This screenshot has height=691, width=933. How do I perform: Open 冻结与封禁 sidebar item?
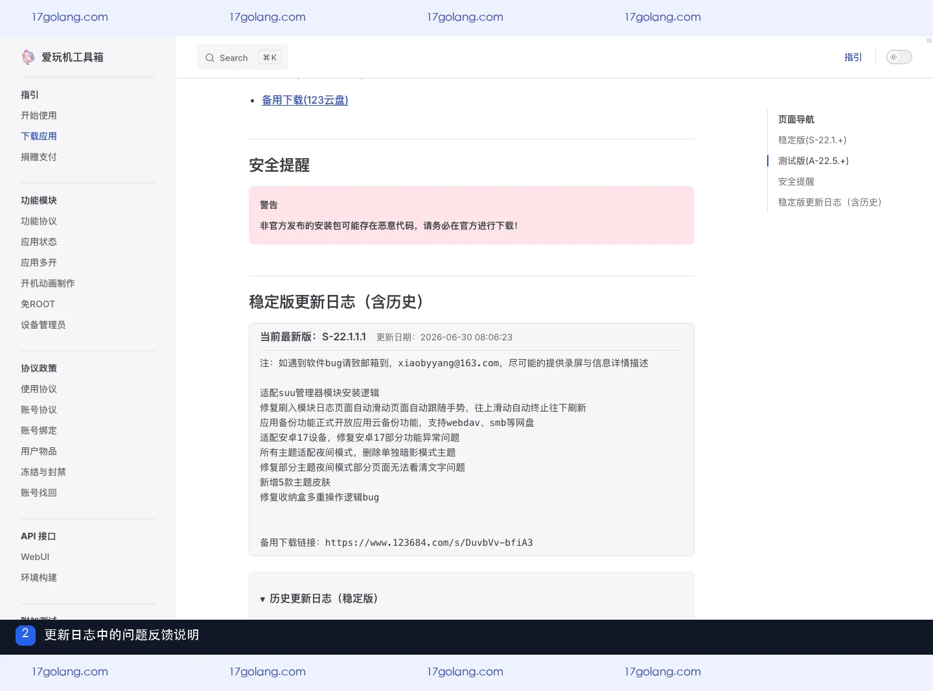pyautogui.click(x=43, y=472)
